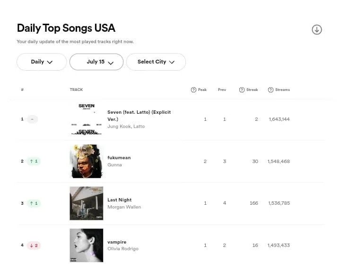340x264 pixels.
Task: Open the Olivia Rodrigo artist link
Action: pos(123,249)
